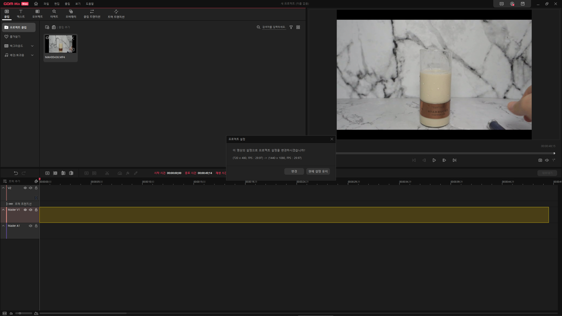
Task: Mute the Master A1 audio track
Action: click(x=31, y=226)
